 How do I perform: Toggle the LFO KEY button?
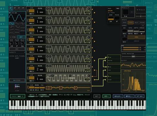21,37
